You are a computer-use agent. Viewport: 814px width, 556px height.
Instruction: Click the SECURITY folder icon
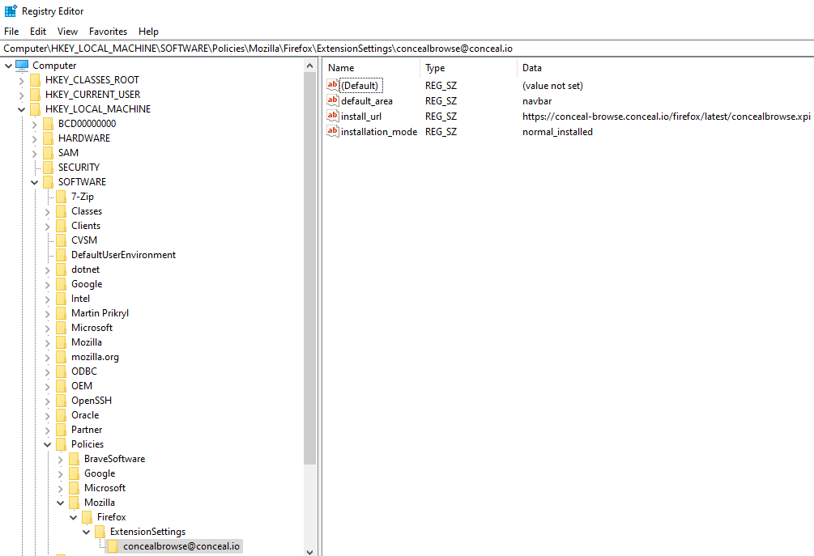(49, 167)
